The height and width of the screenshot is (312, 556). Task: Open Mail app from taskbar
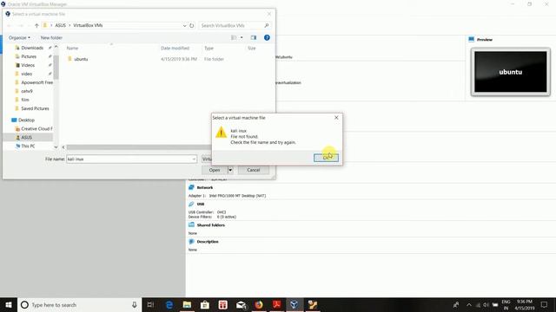coord(242,304)
